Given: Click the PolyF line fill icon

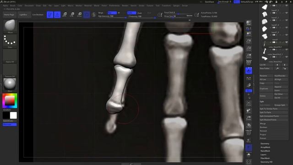Looking at the screenshot, I should coord(249,132).
